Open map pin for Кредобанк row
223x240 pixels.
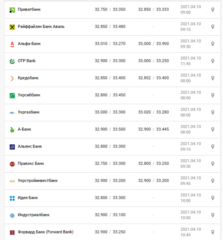(213, 78)
